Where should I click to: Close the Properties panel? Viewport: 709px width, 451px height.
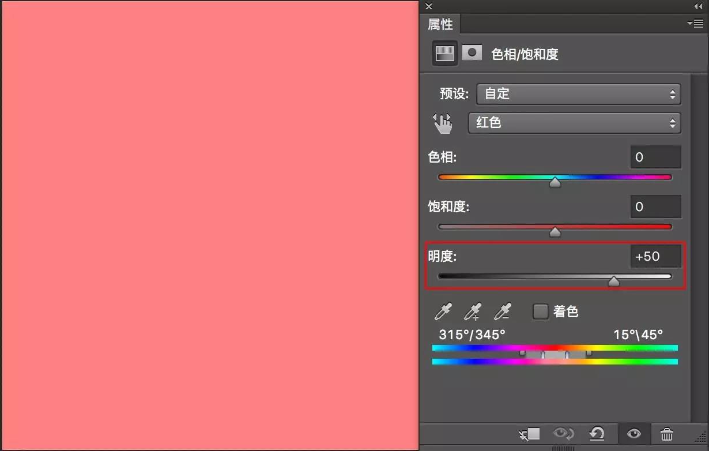[x=429, y=6]
